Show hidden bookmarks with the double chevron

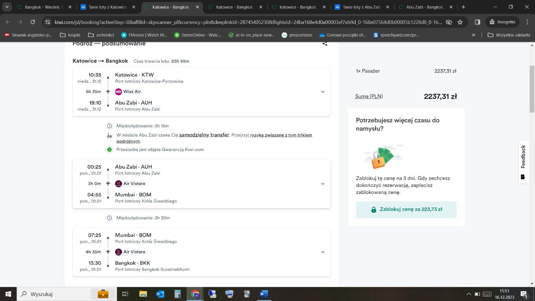tap(473, 35)
